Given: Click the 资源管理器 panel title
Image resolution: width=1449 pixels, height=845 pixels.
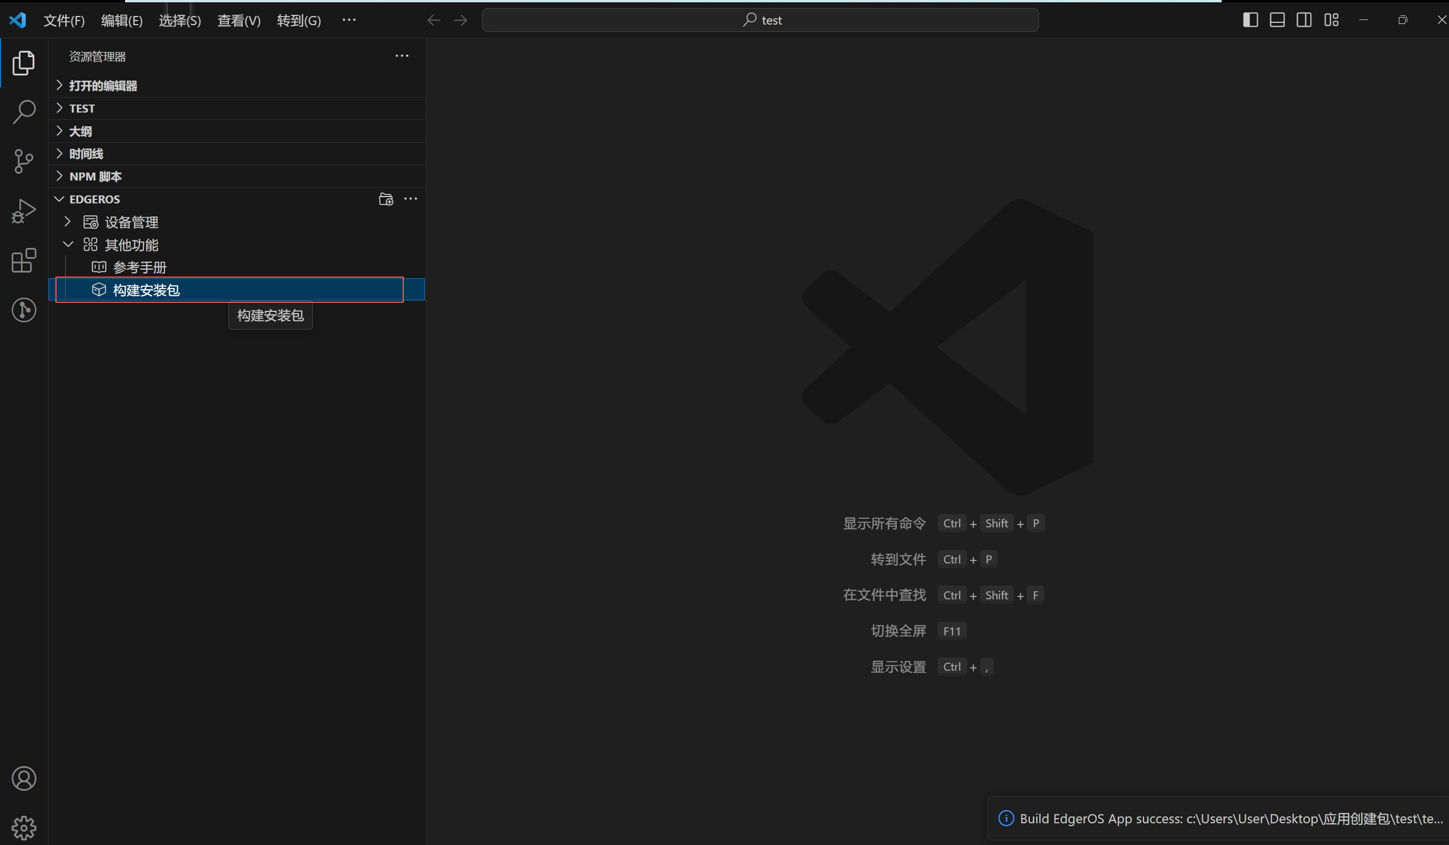Looking at the screenshot, I should coord(97,57).
